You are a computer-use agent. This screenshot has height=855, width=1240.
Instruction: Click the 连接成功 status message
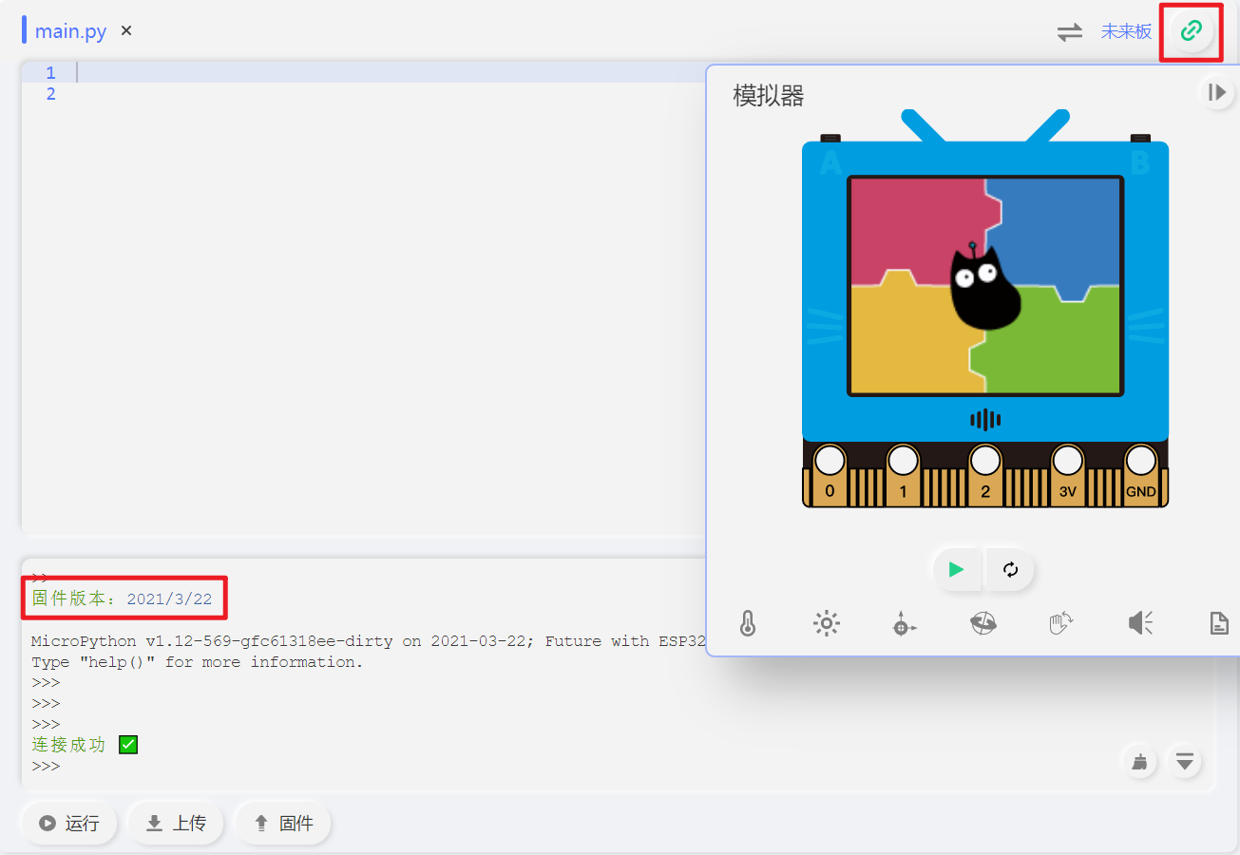coord(68,745)
